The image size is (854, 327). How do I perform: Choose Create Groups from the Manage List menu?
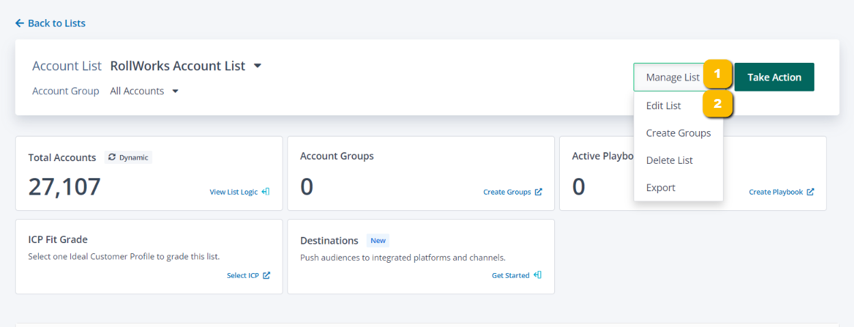(679, 133)
